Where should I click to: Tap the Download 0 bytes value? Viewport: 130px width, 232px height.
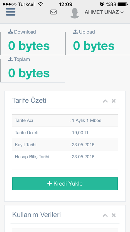pyautogui.click(x=29, y=46)
